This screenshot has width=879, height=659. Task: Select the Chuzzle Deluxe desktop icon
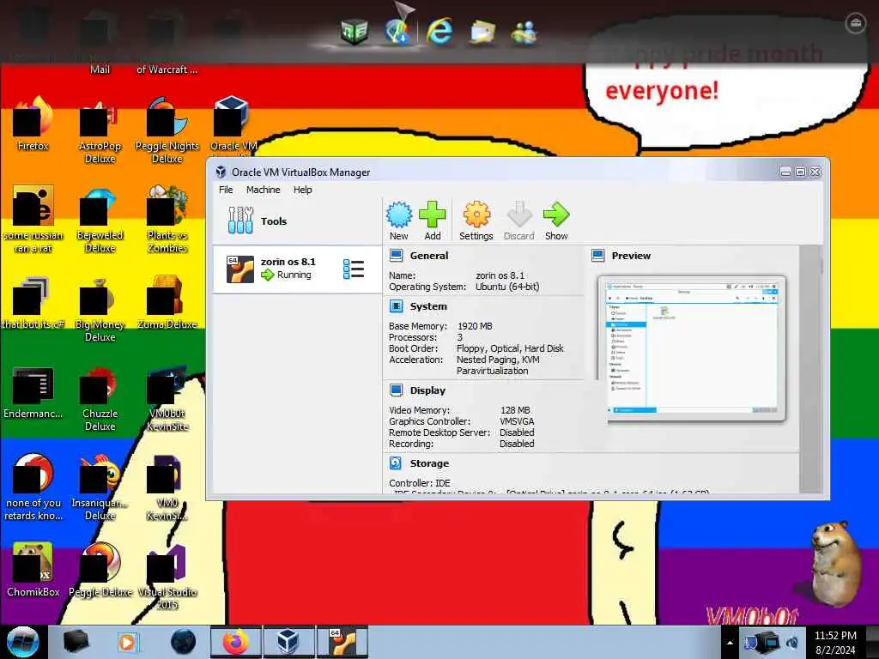[100, 399]
